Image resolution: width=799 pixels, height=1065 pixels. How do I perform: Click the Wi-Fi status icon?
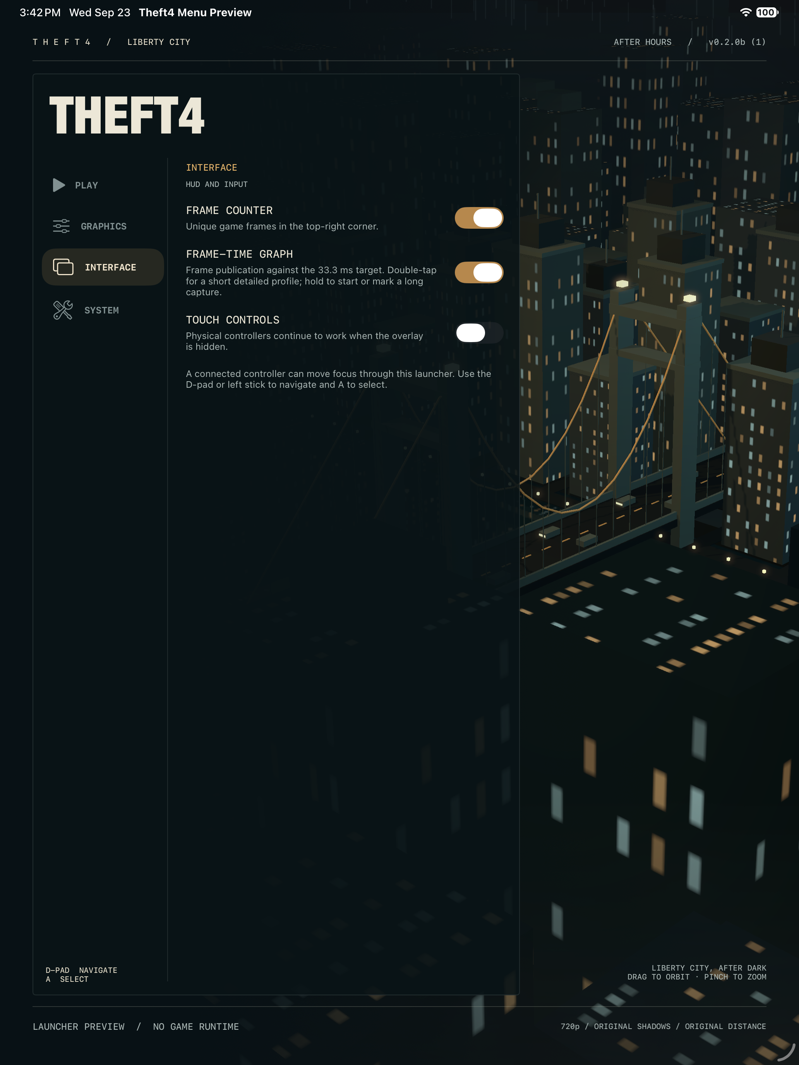746,12
